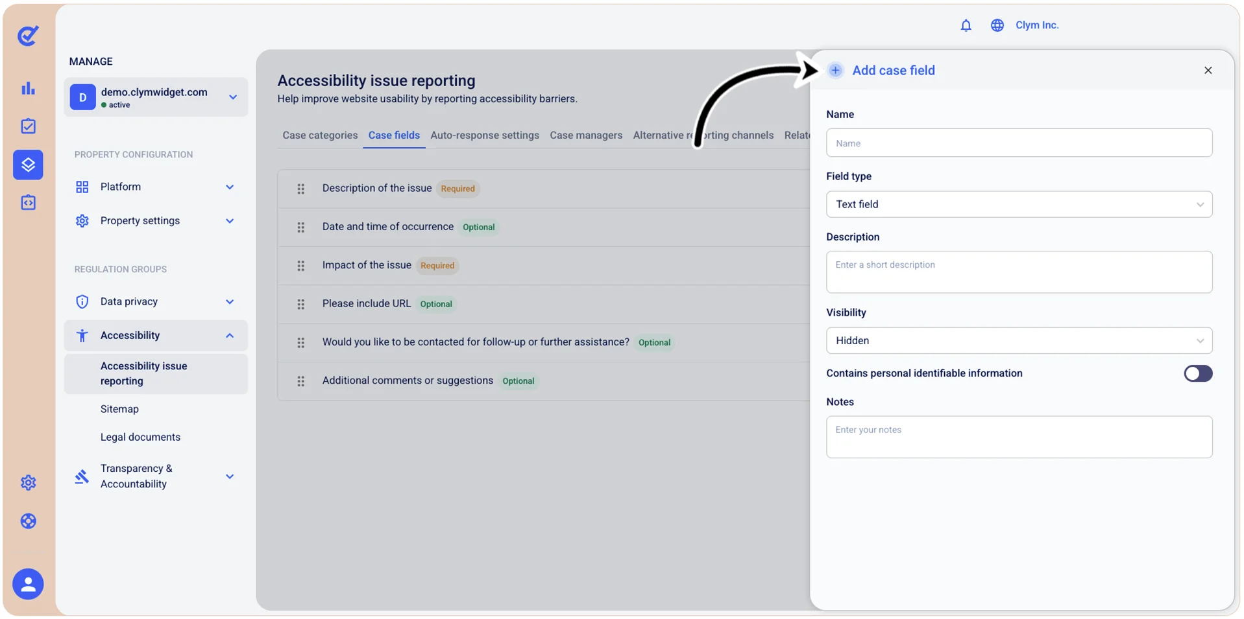This screenshot has width=1244, height=619.
Task: Select Accessibility issue reporting sidebar item
Action: [x=156, y=374]
